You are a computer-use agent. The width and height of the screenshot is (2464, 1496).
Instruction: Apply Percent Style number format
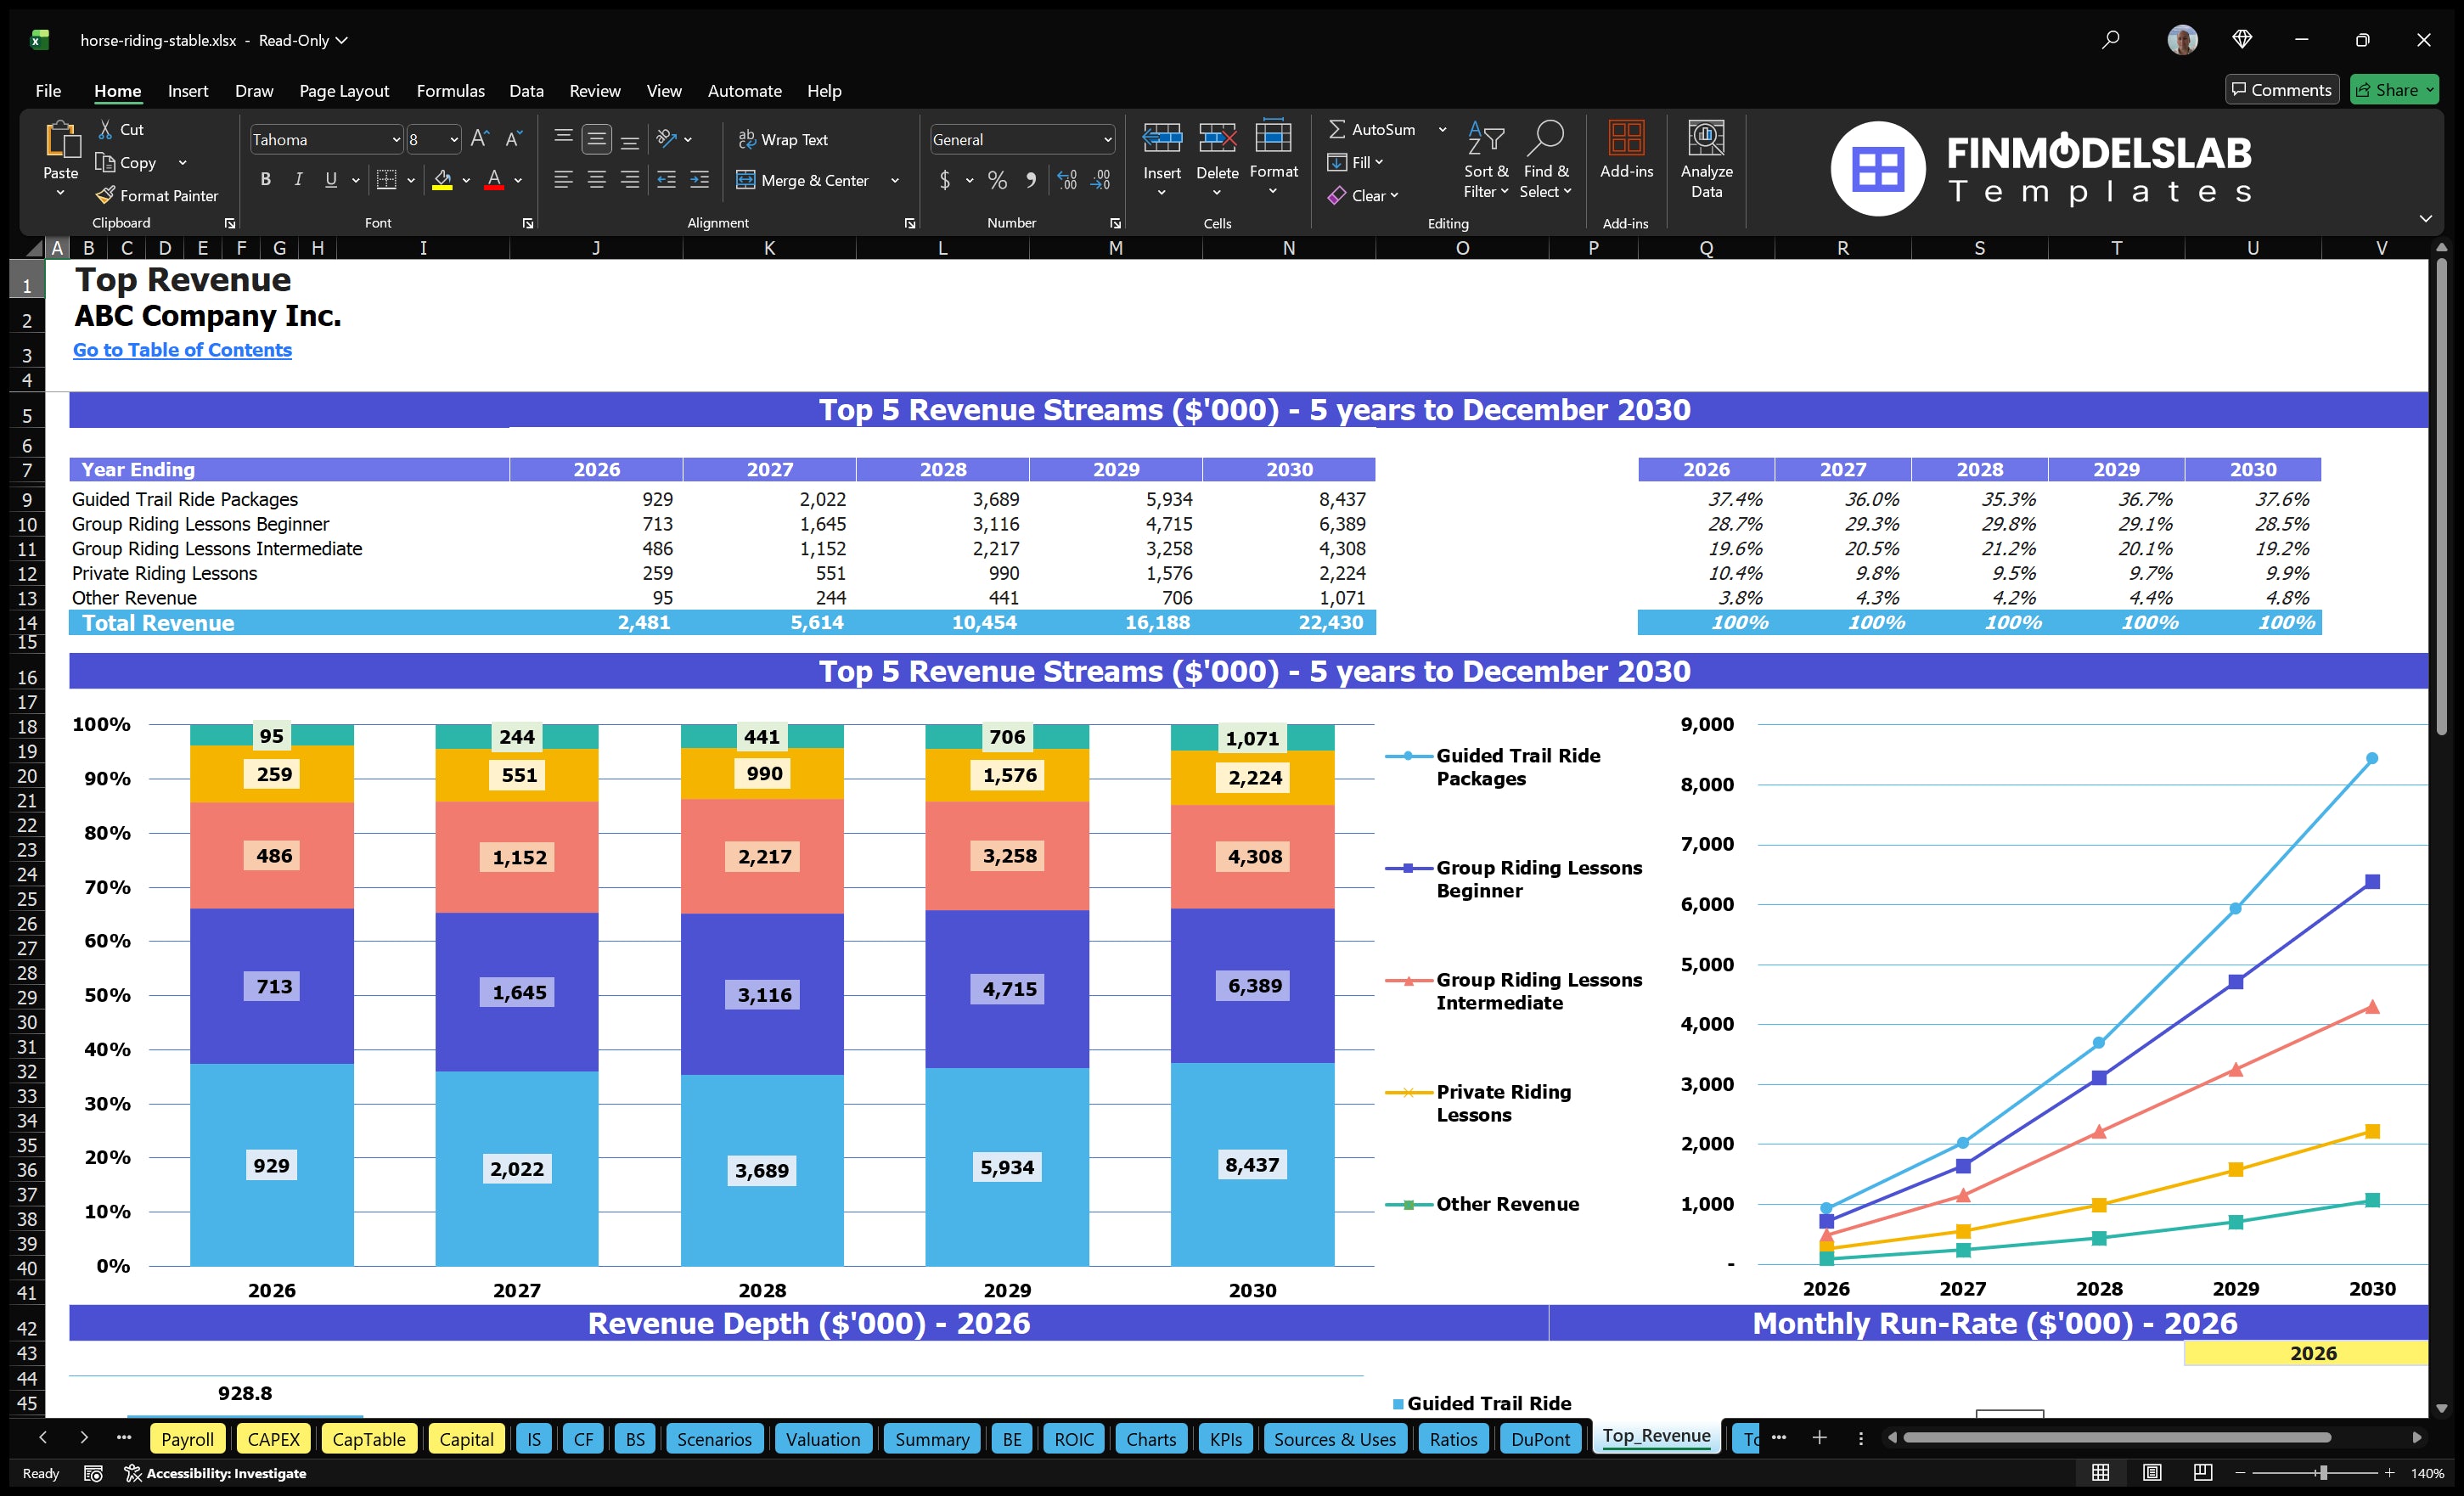tap(996, 180)
